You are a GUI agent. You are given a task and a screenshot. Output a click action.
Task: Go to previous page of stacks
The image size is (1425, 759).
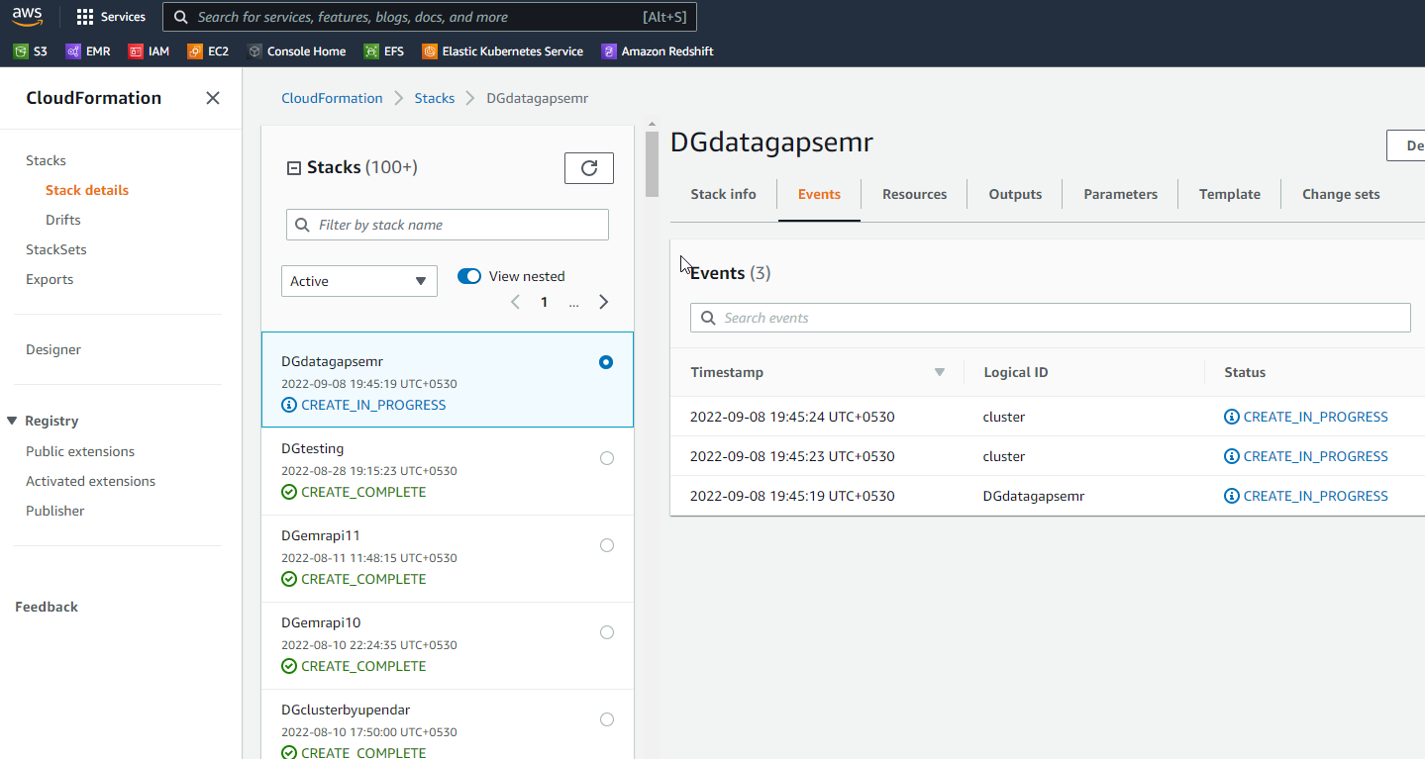[515, 302]
